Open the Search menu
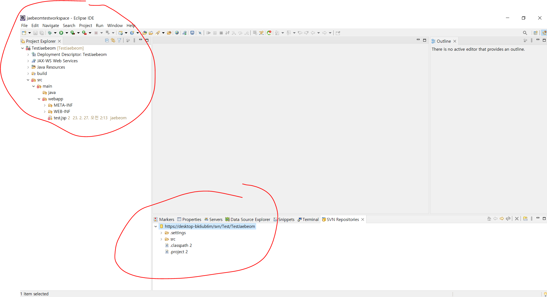Screen dimensions: 547x297 coord(69,26)
